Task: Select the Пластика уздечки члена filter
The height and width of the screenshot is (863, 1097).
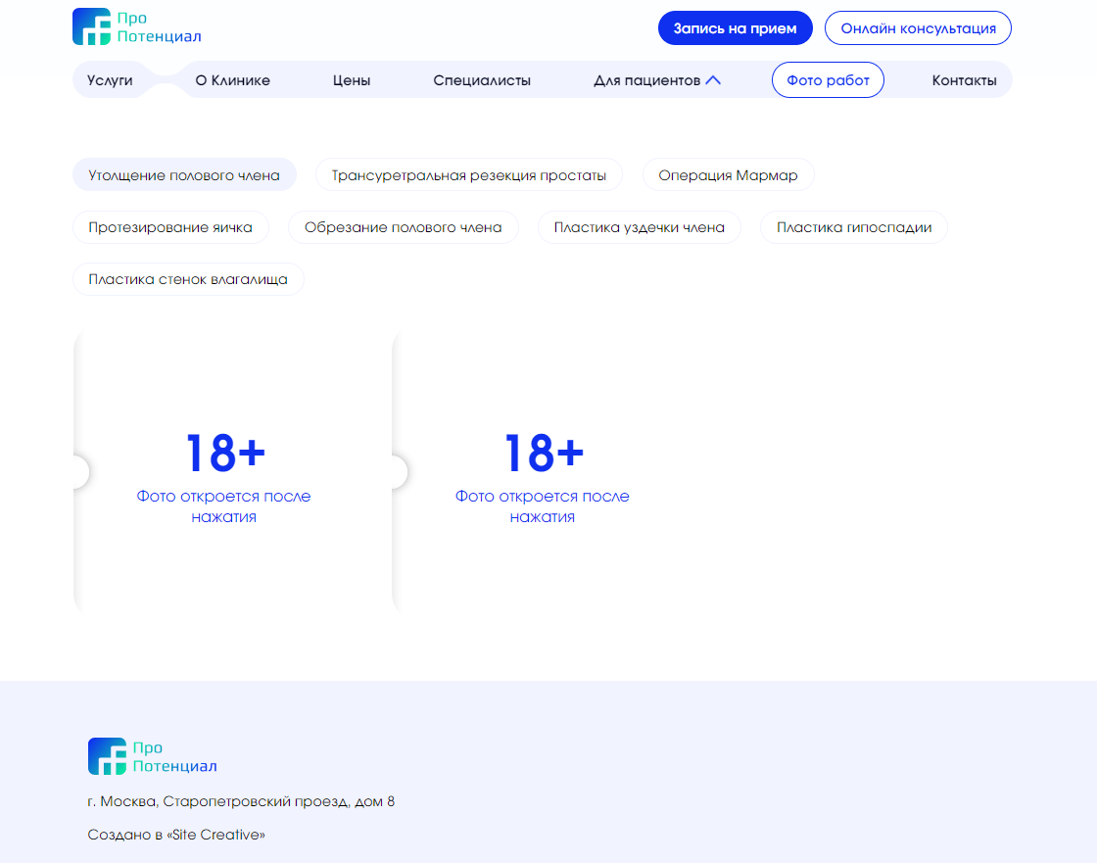Action: [x=640, y=227]
